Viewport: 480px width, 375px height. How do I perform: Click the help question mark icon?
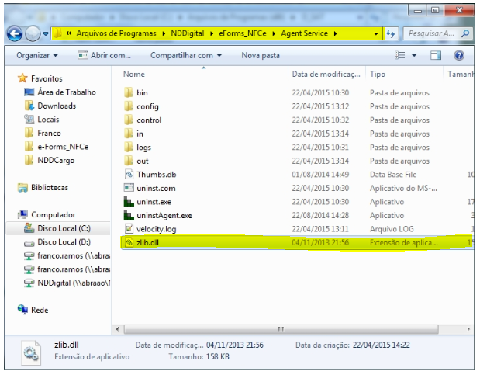click(458, 56)
